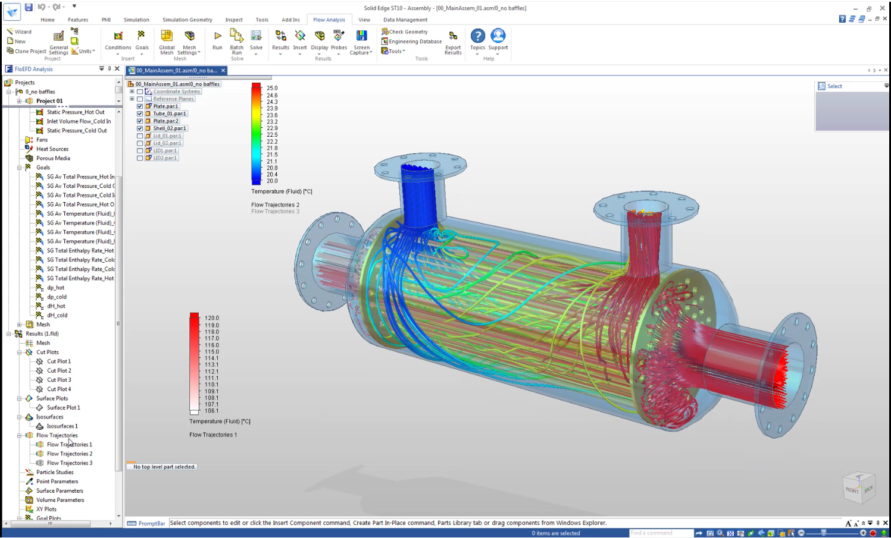Screen dimensions: 891x538
Task: Collapse the Cut Plots tree node
Action: [x=20, y=353]
